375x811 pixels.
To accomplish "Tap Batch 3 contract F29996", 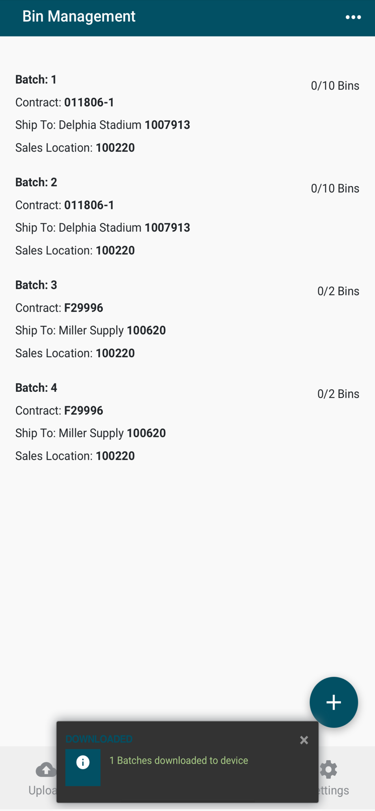I will coord(84,308).
